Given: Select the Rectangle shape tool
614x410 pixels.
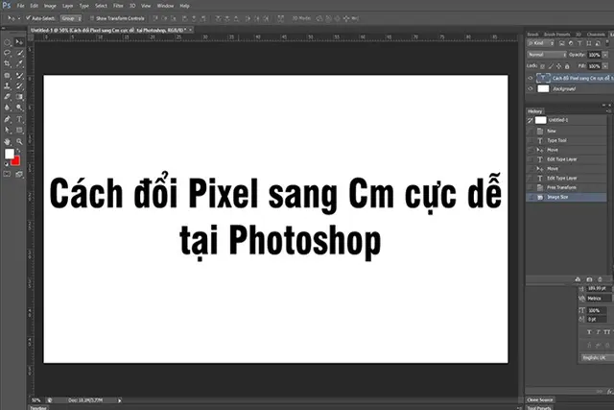Looking at the screenshot, I should pos(19,131).
